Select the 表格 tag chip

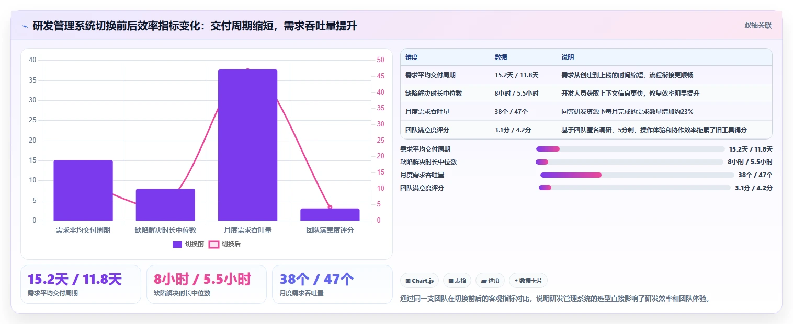click(458, 281)
